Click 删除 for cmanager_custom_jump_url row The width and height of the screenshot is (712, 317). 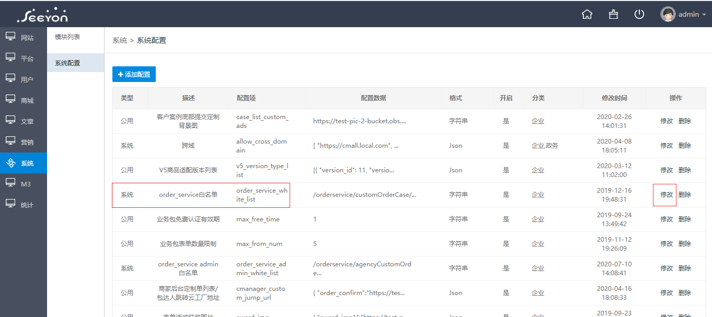click(x=685, y=292)
